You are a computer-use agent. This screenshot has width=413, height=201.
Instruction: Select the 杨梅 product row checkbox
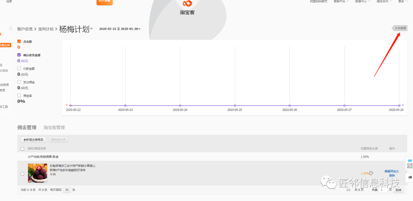[22, 174]
